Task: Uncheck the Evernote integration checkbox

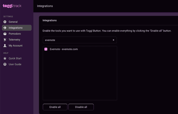Action: click(x=46, y=49)
